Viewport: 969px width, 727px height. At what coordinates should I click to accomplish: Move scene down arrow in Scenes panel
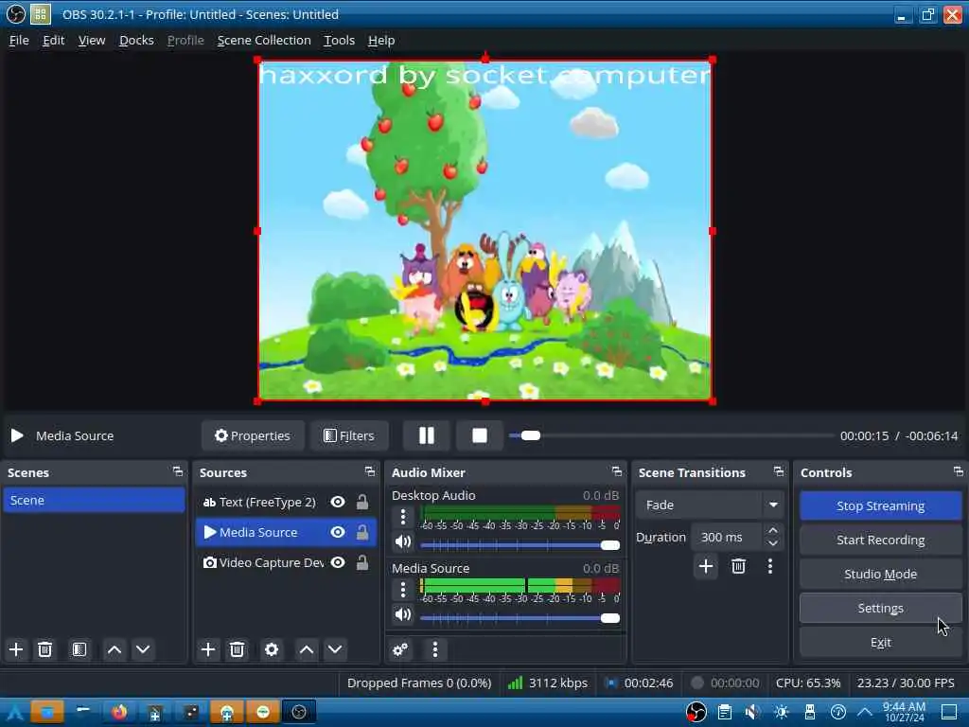143,649
